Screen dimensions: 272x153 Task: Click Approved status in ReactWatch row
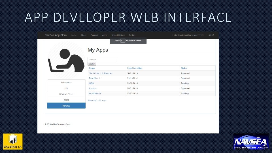185,78
